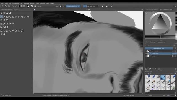Hide the Background layer
This screenshot has width=177, height=100.
pos(146,56)
